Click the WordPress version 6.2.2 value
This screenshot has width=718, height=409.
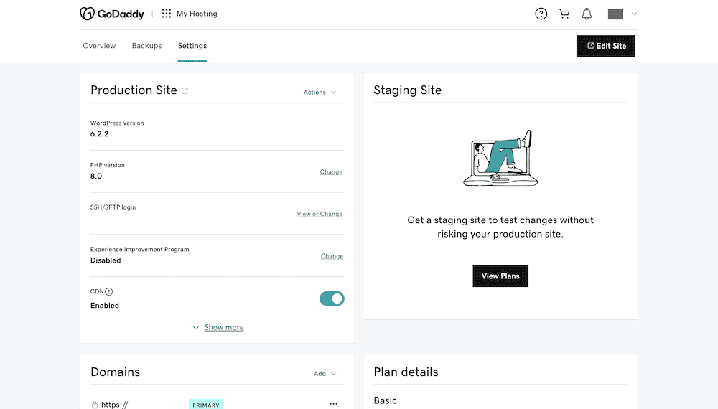(99, 134)
